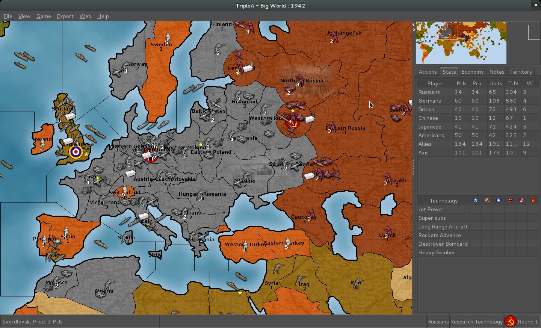Click the Player column header
This screenshot has height=328, width=541.
coord(435,83)
